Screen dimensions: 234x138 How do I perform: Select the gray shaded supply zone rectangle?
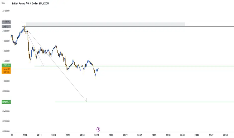105,24
